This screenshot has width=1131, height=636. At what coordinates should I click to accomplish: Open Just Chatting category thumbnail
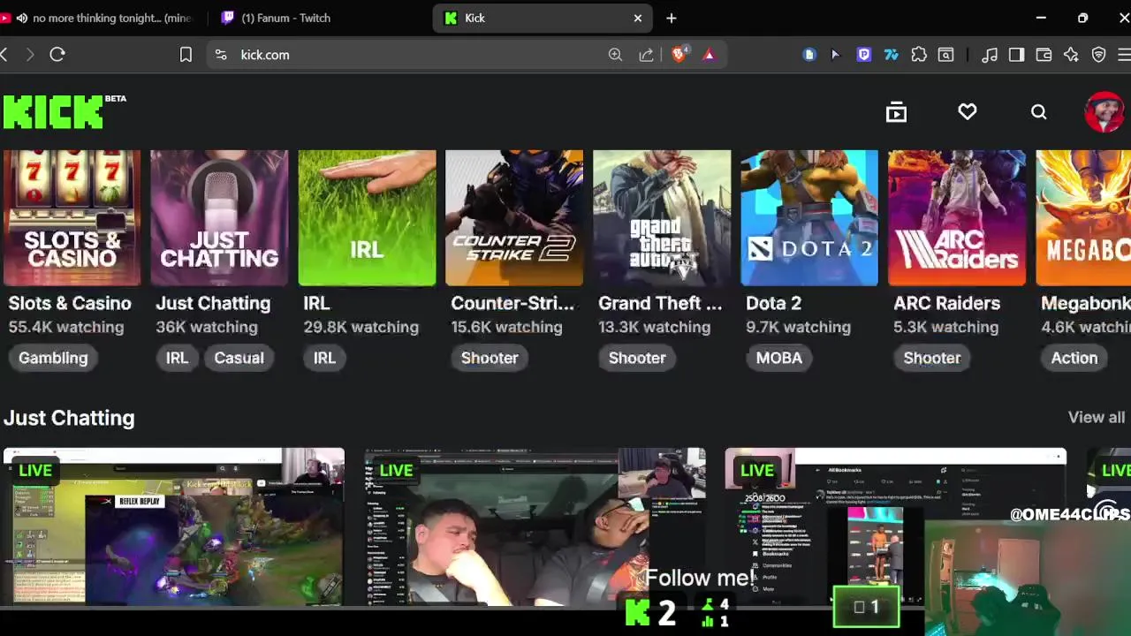tap(219, 218)
